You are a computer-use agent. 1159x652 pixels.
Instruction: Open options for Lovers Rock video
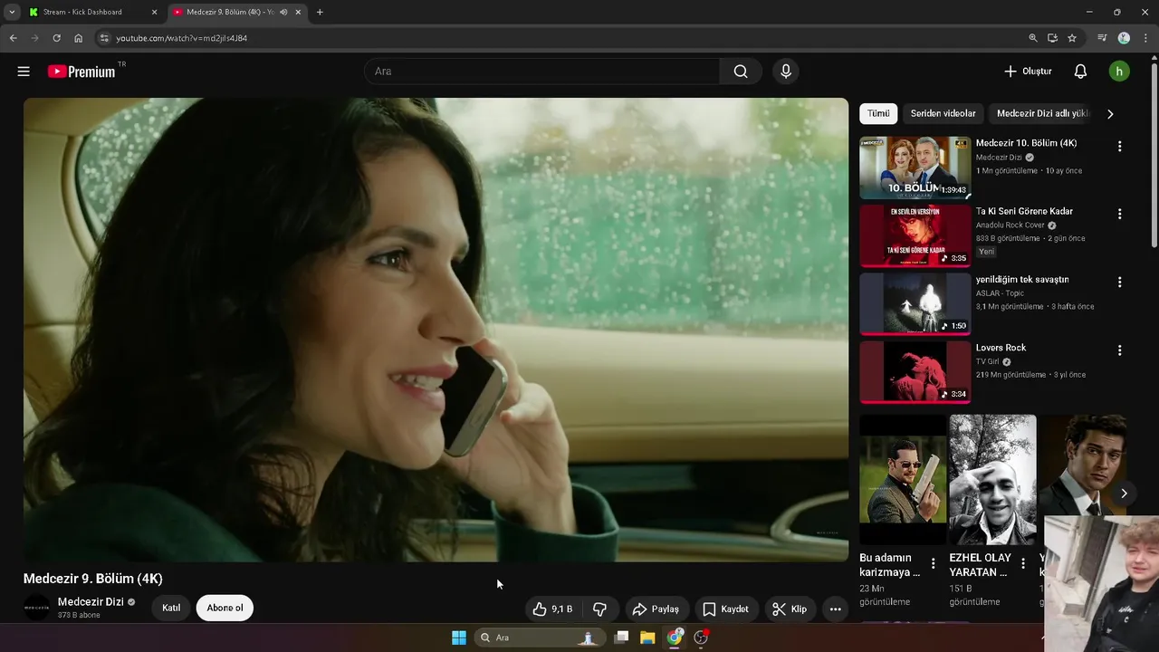1119,350
